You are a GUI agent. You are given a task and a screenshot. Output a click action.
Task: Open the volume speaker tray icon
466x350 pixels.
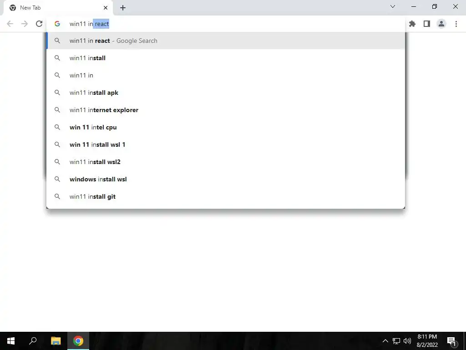pos(407,341)
